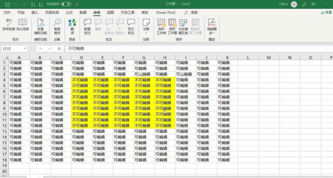Switch to the 公式 tab

click(69, 12)
